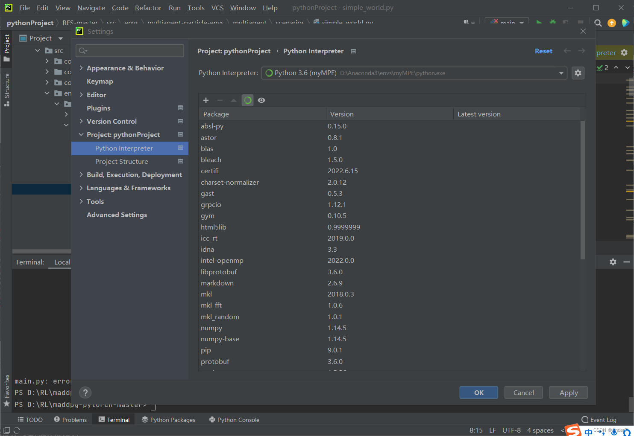The width and height of the screenshot is (634, 436).
Task: Open the Event Log
Action: coord(599,420)
